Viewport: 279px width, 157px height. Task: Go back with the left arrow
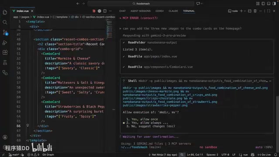point(78,3)
